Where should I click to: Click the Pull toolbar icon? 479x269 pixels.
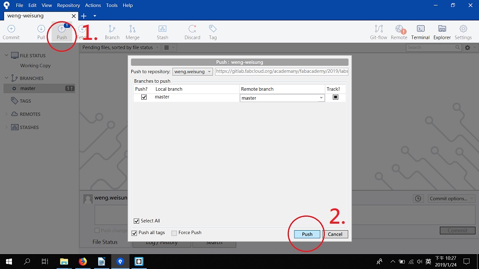pos(41,32)
